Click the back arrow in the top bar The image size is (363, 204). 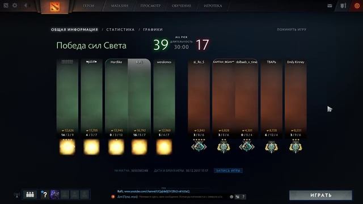pos(26,5)
